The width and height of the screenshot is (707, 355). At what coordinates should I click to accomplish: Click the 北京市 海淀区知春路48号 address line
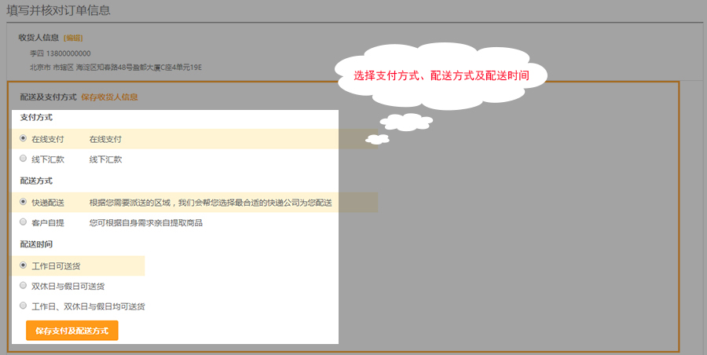pos(116,68)
